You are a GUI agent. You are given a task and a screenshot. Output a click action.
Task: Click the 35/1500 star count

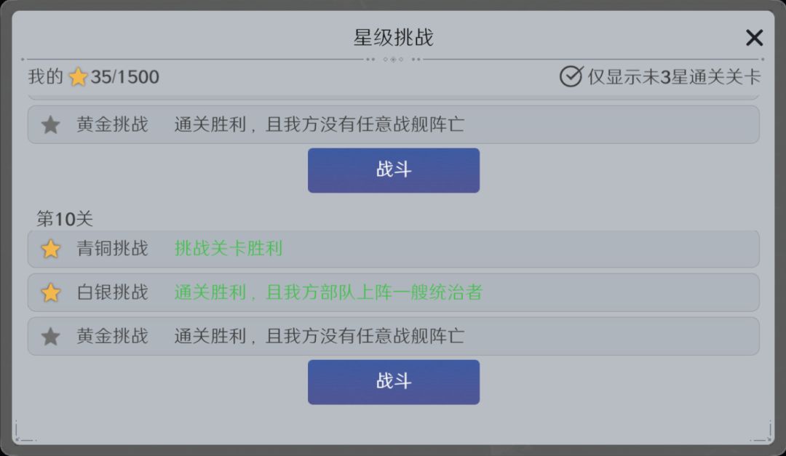coord(124,77)
